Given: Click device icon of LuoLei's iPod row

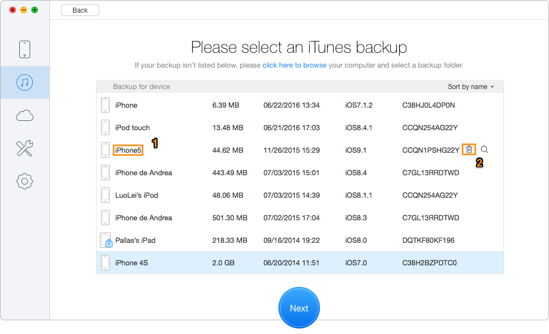Looking at the screenshot, I should click(x=105, y=195).
